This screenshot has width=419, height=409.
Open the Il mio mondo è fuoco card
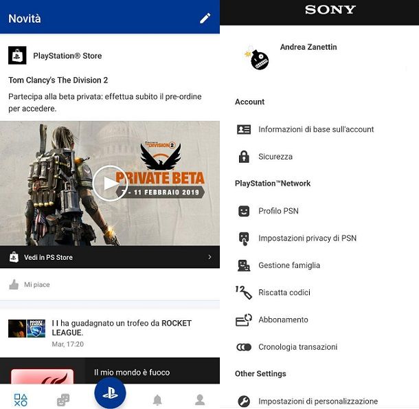pyautogui.click(x=110, y=371)
